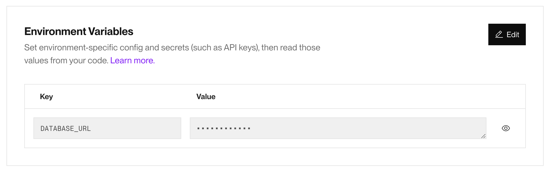Toggle visibility of the secret value
Screen dimensions: 549x174
point(506,128)
